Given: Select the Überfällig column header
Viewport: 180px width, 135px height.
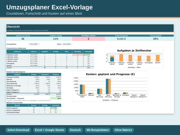Looking at the screenshot, I should 77,51.
